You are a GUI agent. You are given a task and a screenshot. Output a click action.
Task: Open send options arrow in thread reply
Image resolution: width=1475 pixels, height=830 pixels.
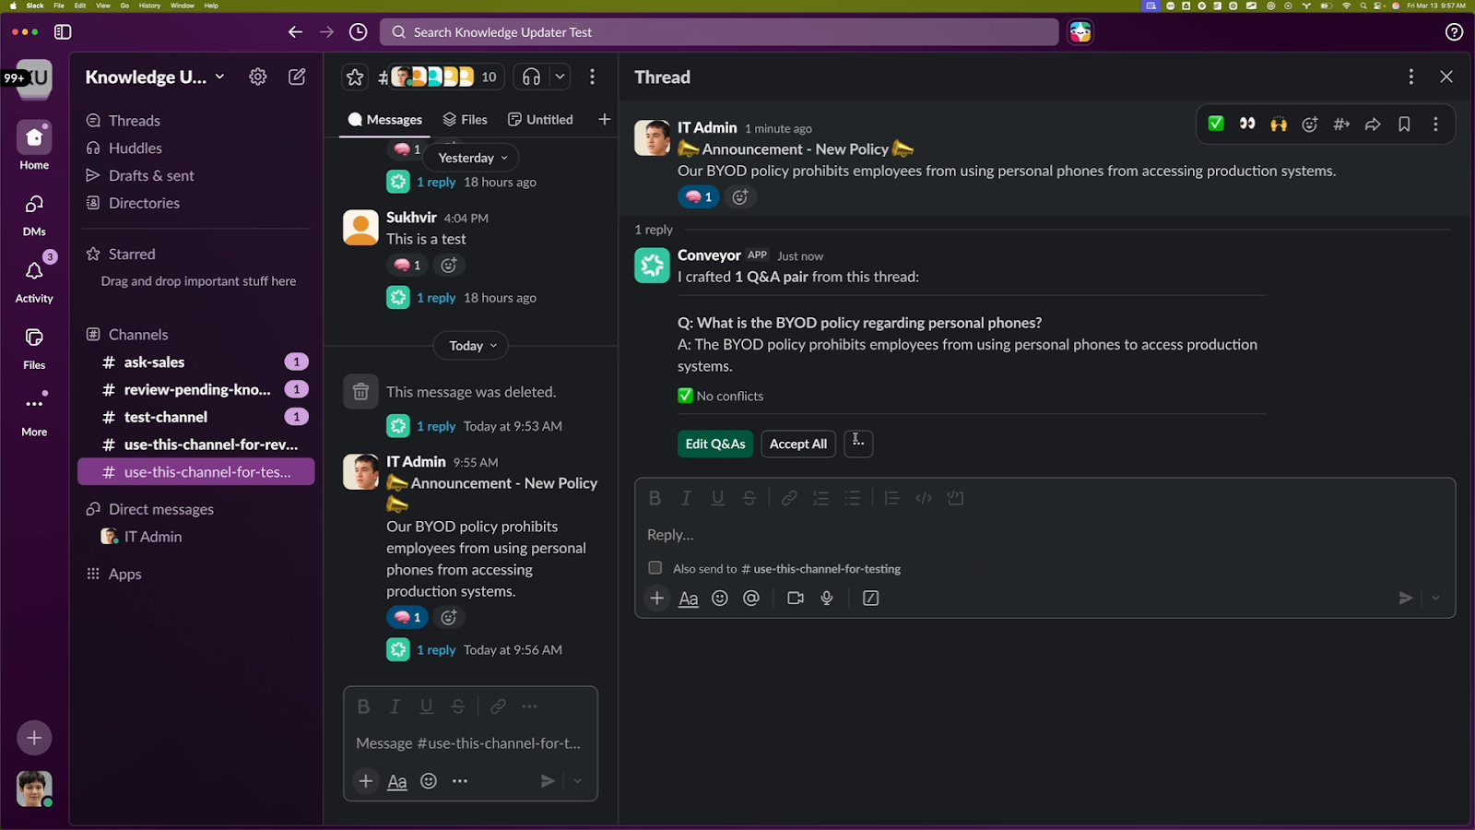pos(1435,599)
